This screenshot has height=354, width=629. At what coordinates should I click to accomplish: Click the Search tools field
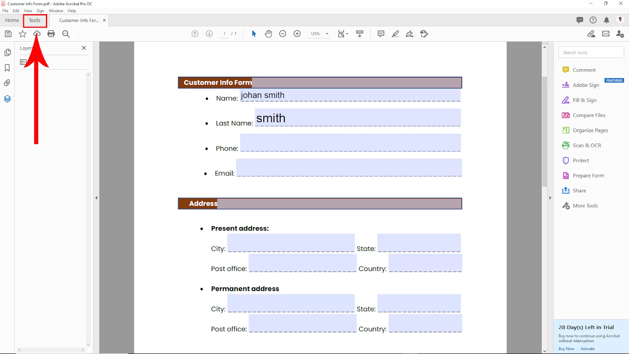[x=591, y=52]
